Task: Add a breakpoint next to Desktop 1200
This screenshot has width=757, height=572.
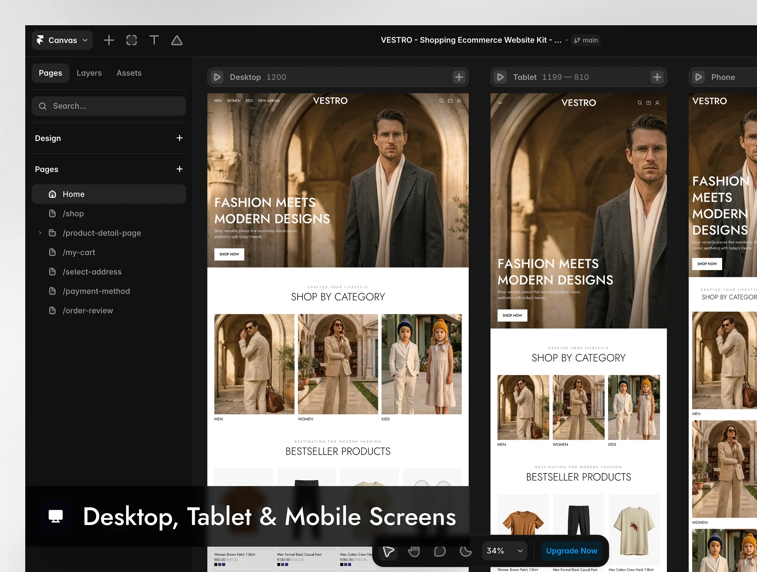Action: (459, 77)
